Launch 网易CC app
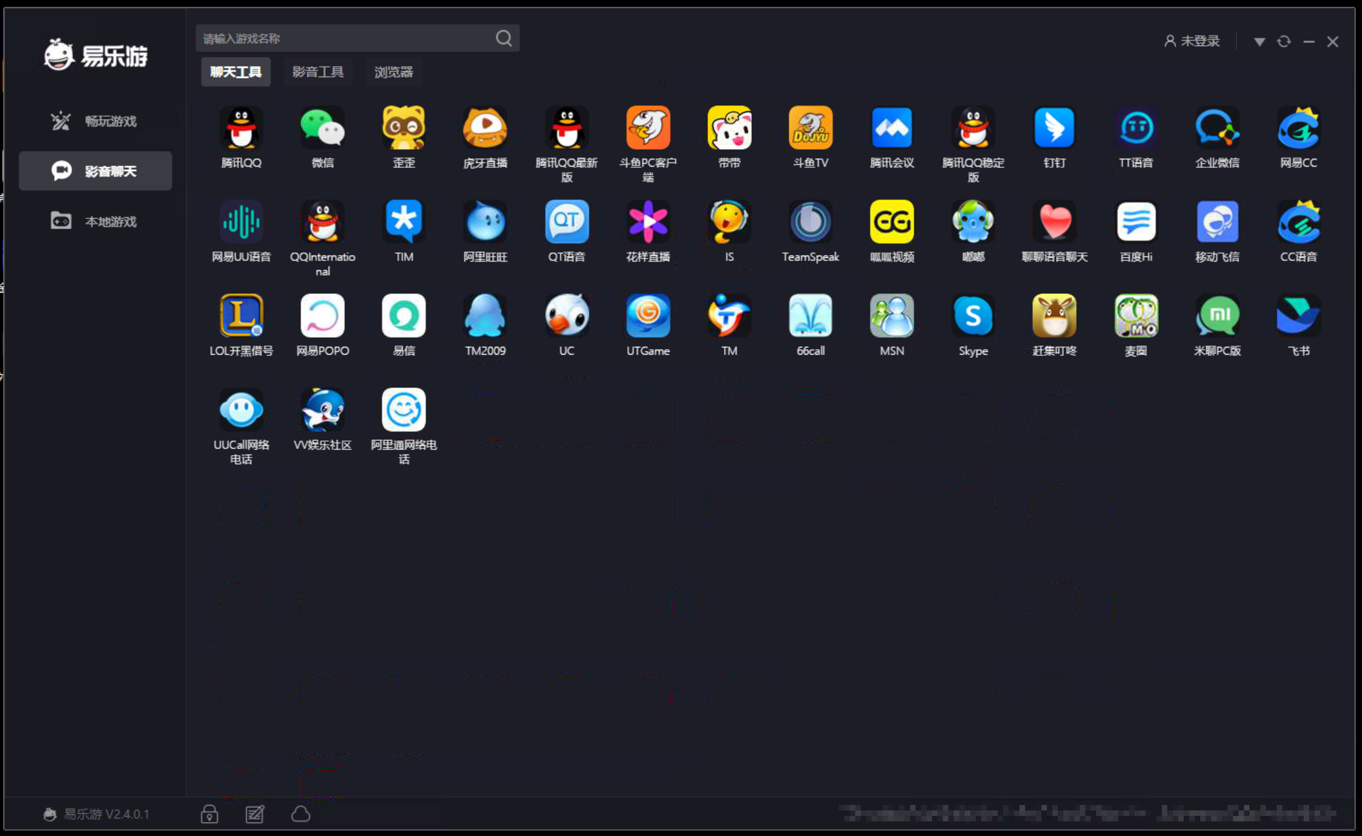1362x836 pixels. pos(1298,128)
